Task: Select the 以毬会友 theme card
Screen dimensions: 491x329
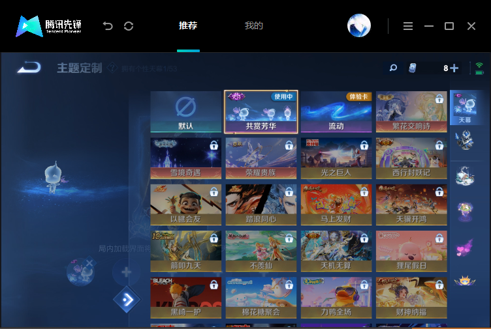Action: [x=185, y=205]
